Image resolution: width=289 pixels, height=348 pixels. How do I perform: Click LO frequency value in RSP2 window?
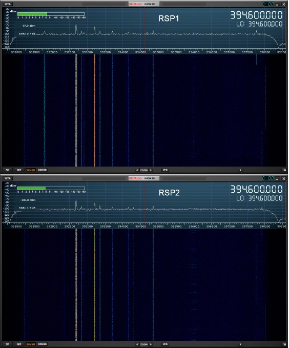point(265,198)
